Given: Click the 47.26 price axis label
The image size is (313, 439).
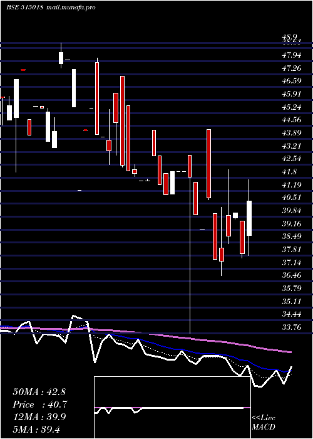Looking at the screenshot, I should (292, 68).
